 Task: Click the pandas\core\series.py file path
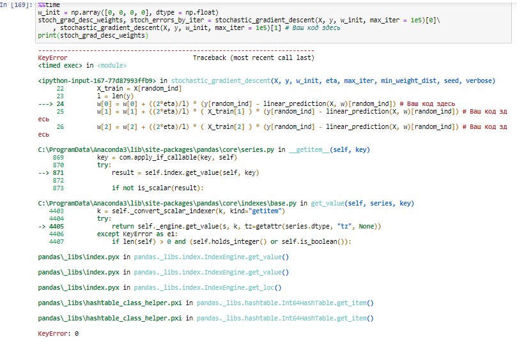(156, 150)
